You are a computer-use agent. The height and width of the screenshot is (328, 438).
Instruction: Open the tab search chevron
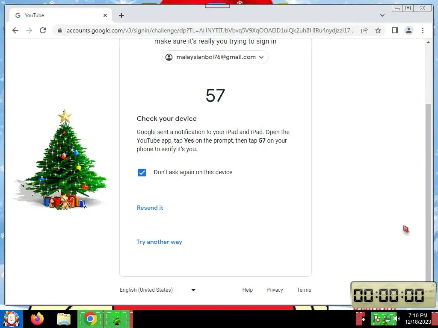point(382,15)
